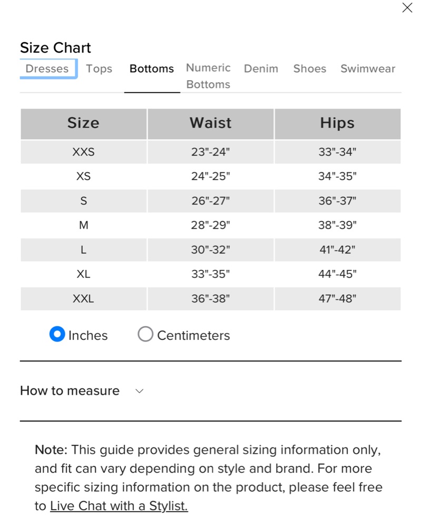Screen dimensions: 422x527
Task: Switch units to Centimeters
Action: (145, 334)
